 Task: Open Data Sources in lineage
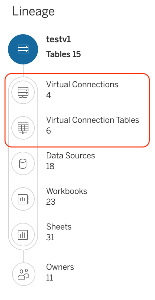tap(70, 156)
